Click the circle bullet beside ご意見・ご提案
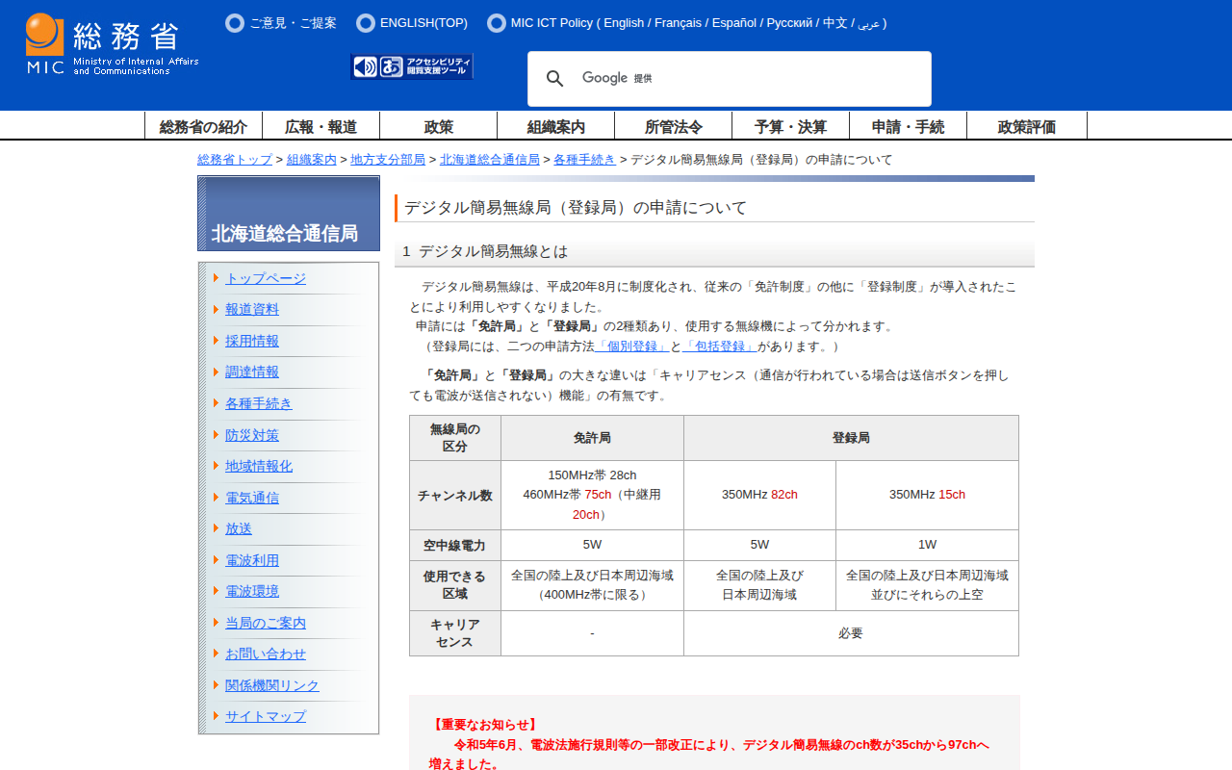This screenshot has height=770, width=1232. (235, 23)
